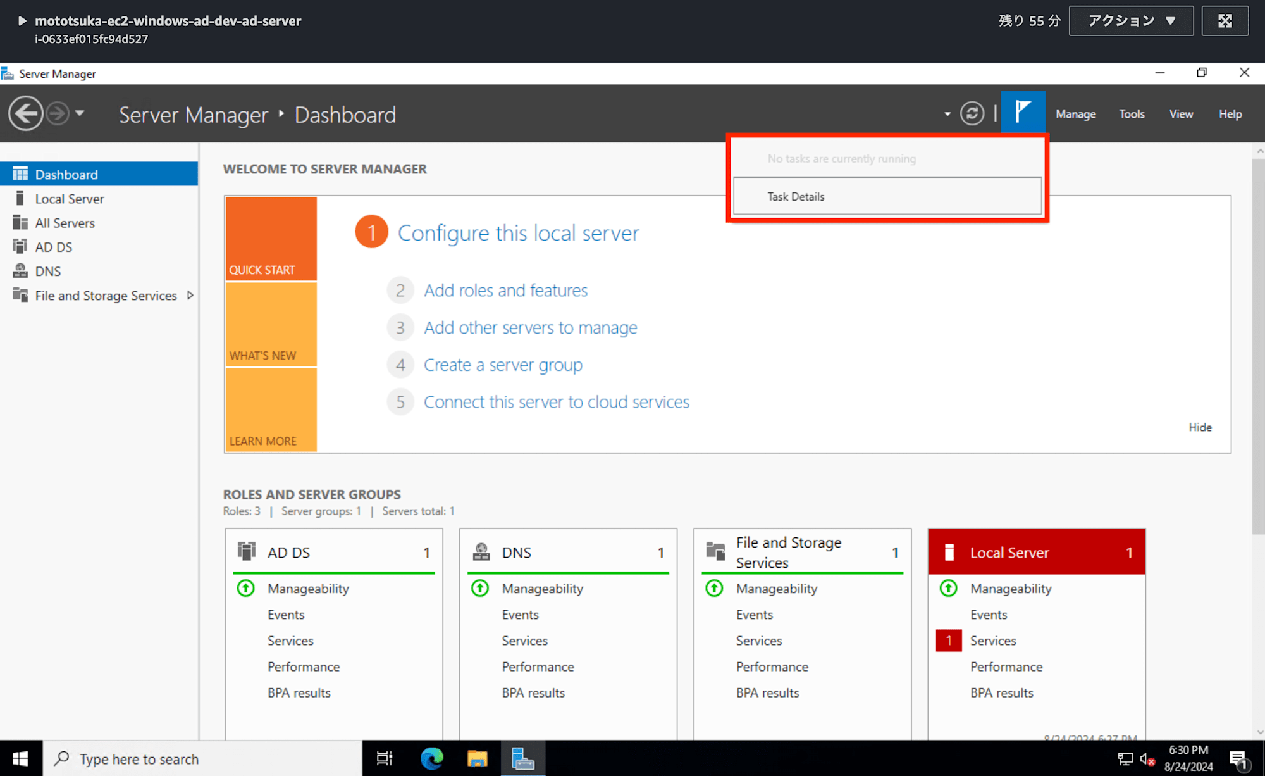Click Connect this server to cloud services
Viewport: 1265px width, 776px height.
(x=556, y=402)
